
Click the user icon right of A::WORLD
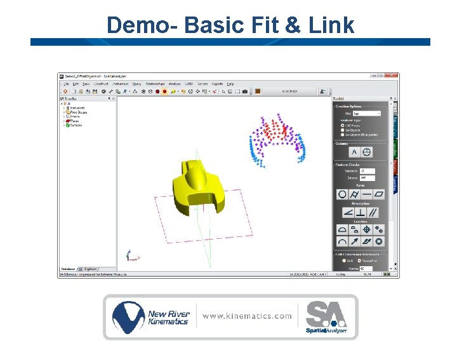322,91
